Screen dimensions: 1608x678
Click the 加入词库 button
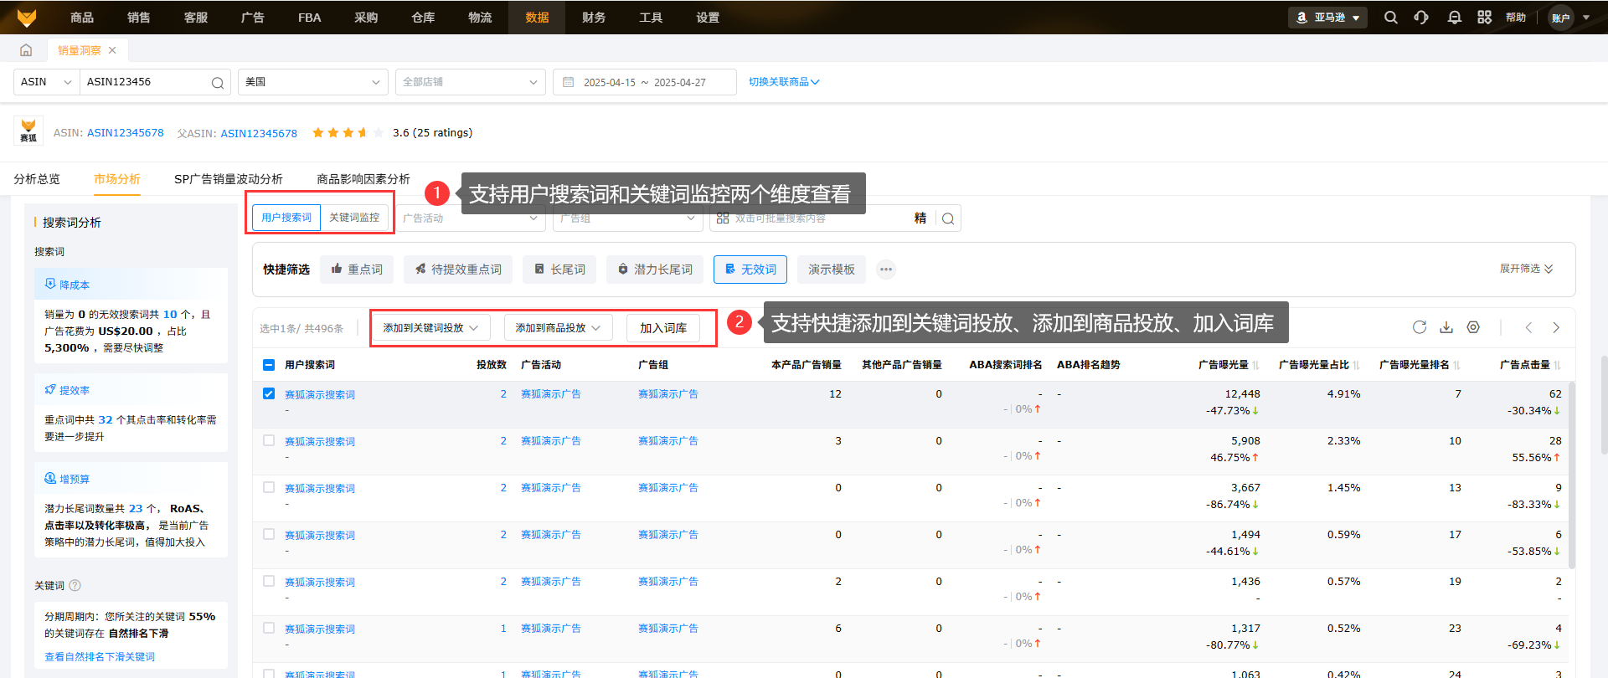coord(663,328)
